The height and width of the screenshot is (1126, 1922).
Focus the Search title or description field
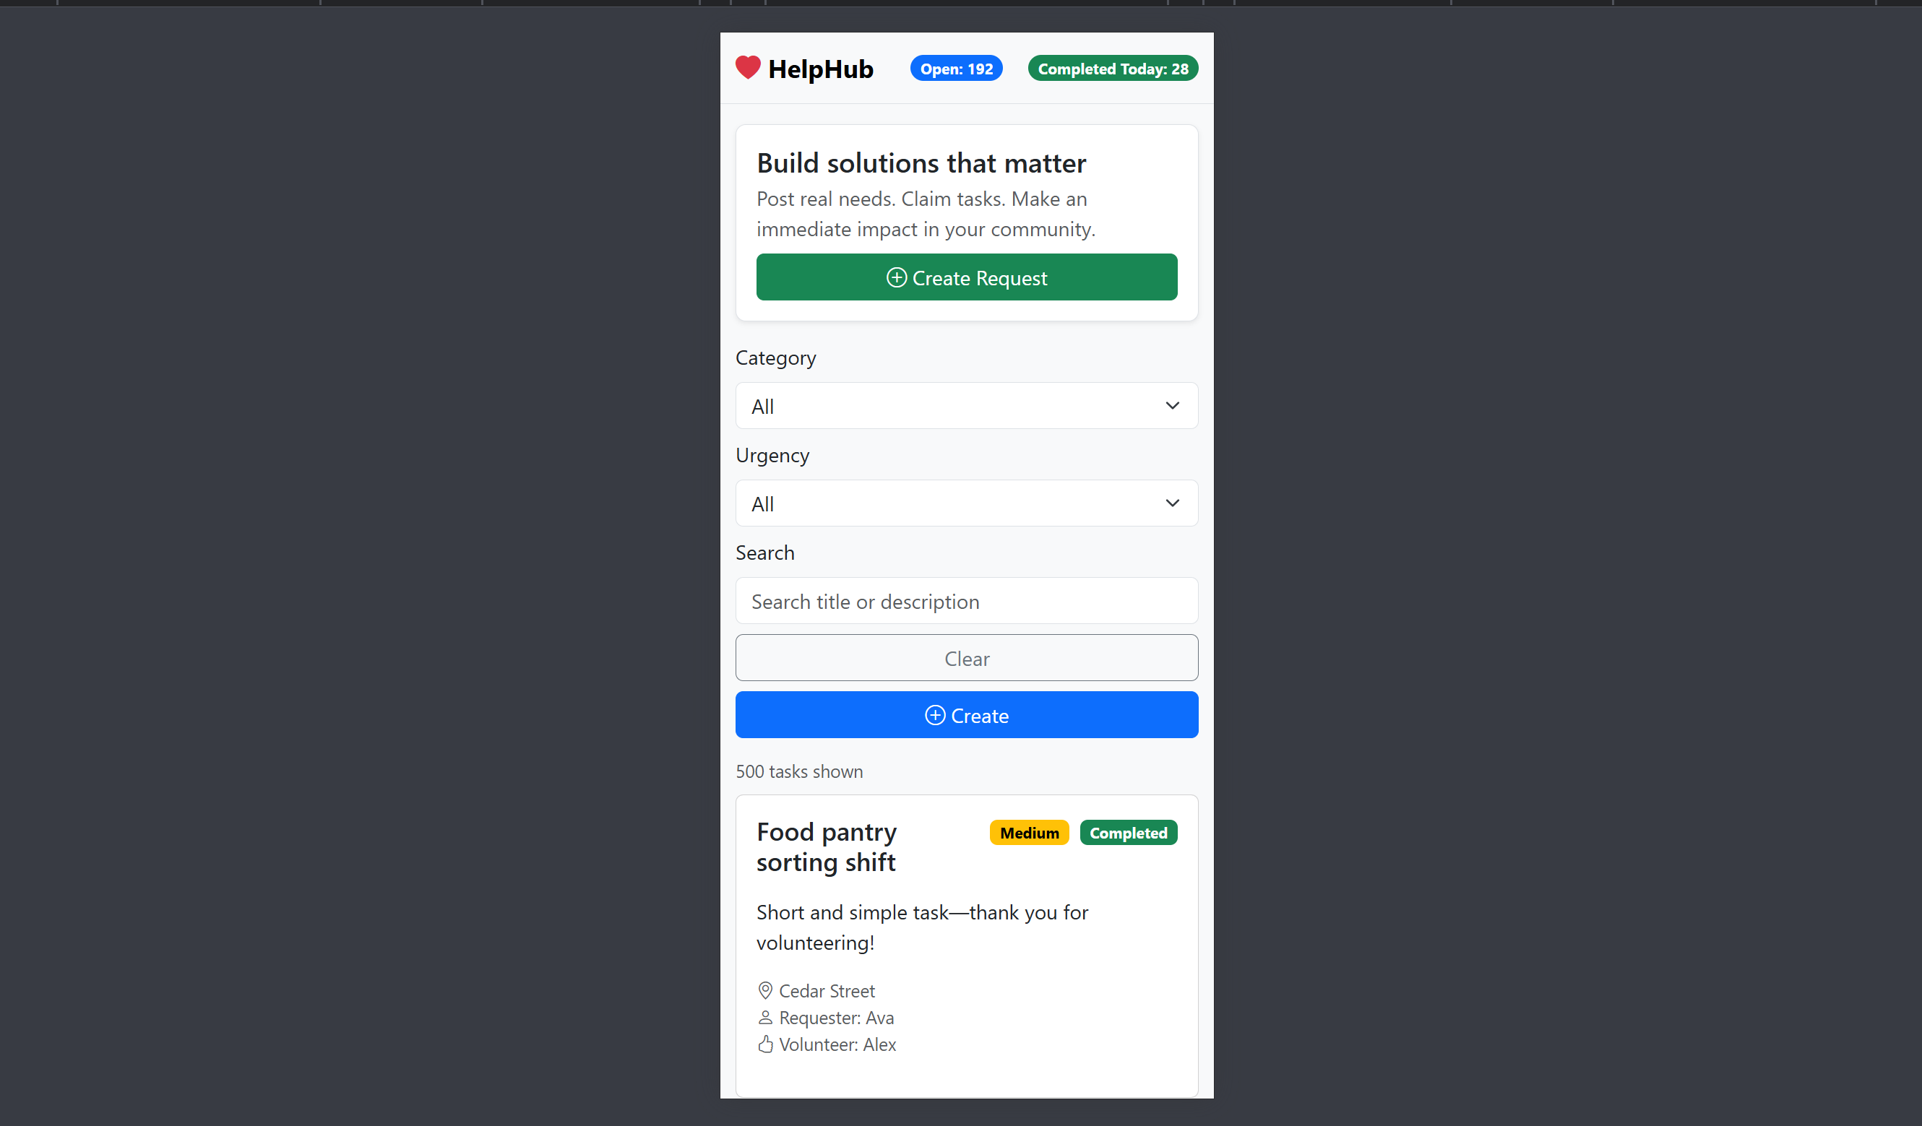pyautogui.click(x=966, y=601)
